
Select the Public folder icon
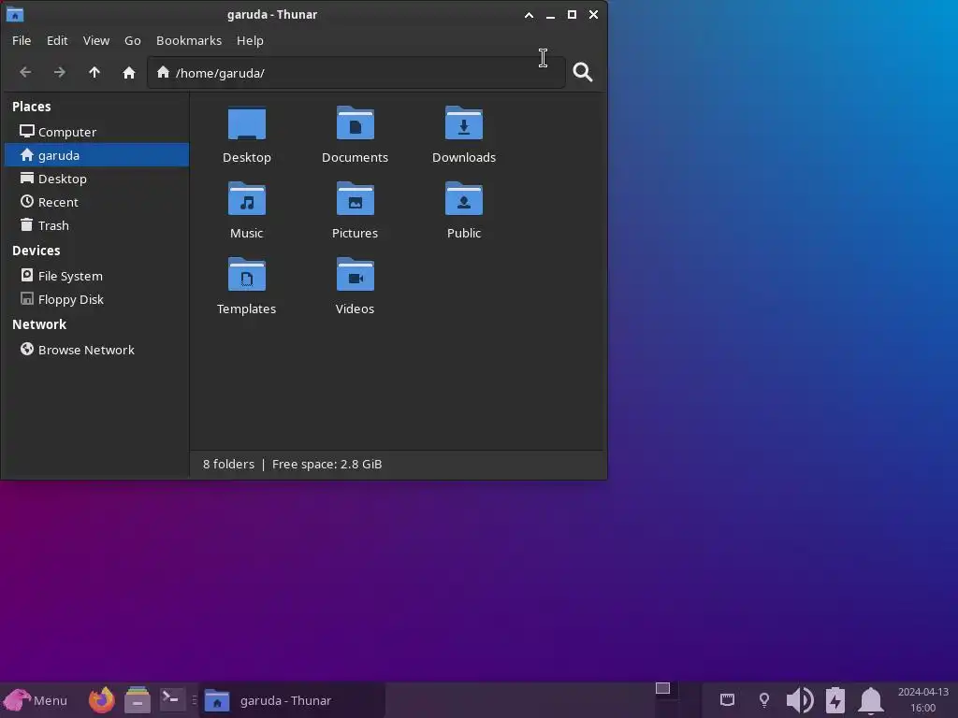pyautogui.click(x=464, y=200)
